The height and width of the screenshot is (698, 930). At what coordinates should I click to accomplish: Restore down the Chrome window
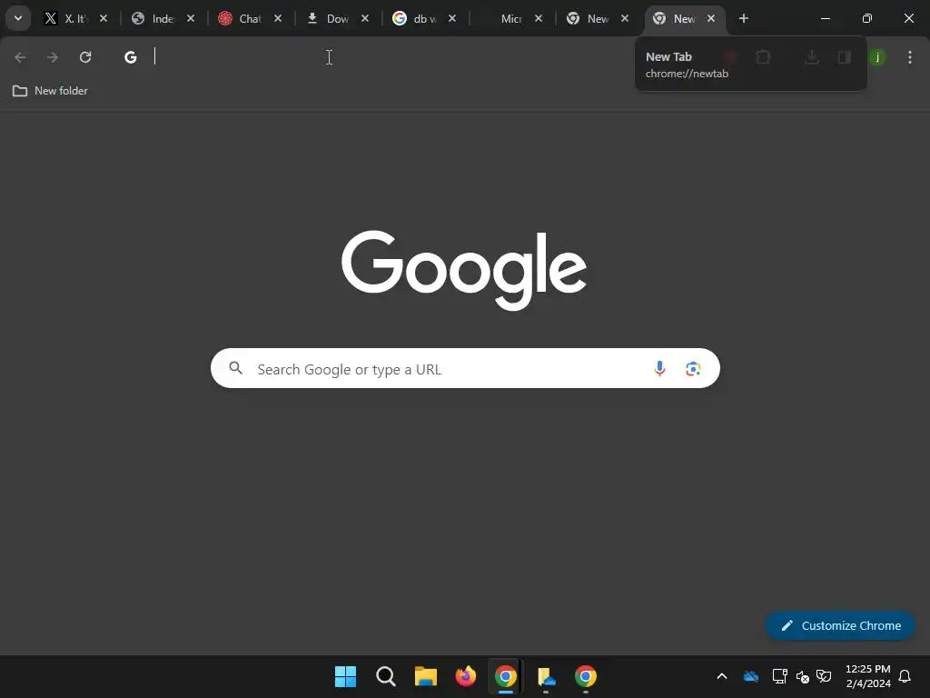coord(867,18)
